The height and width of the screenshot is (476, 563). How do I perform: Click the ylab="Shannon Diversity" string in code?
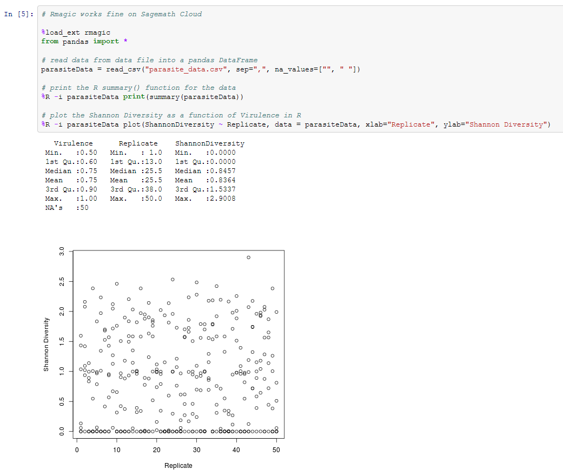point(496,124)
